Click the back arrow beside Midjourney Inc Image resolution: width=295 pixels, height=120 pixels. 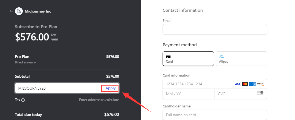(11, 11)
